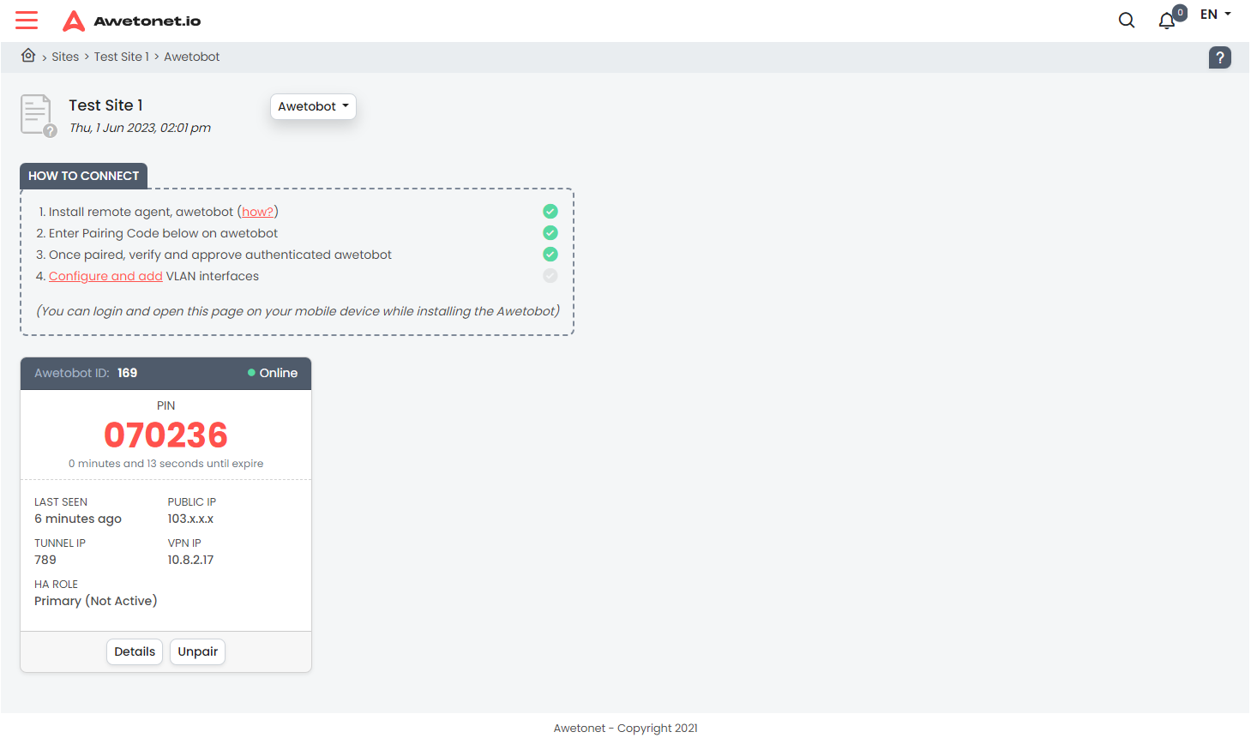Click the Awetonet.io logo
The width and height of the screenshot is (1251, 744).
(132, 21)
